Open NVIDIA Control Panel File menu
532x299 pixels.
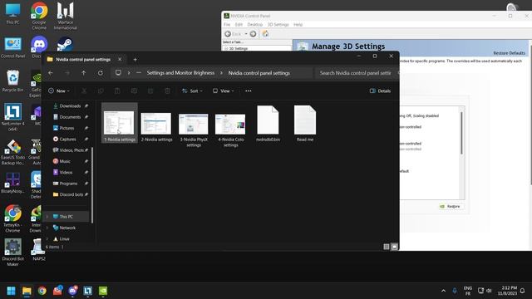(x=227, y=24)
